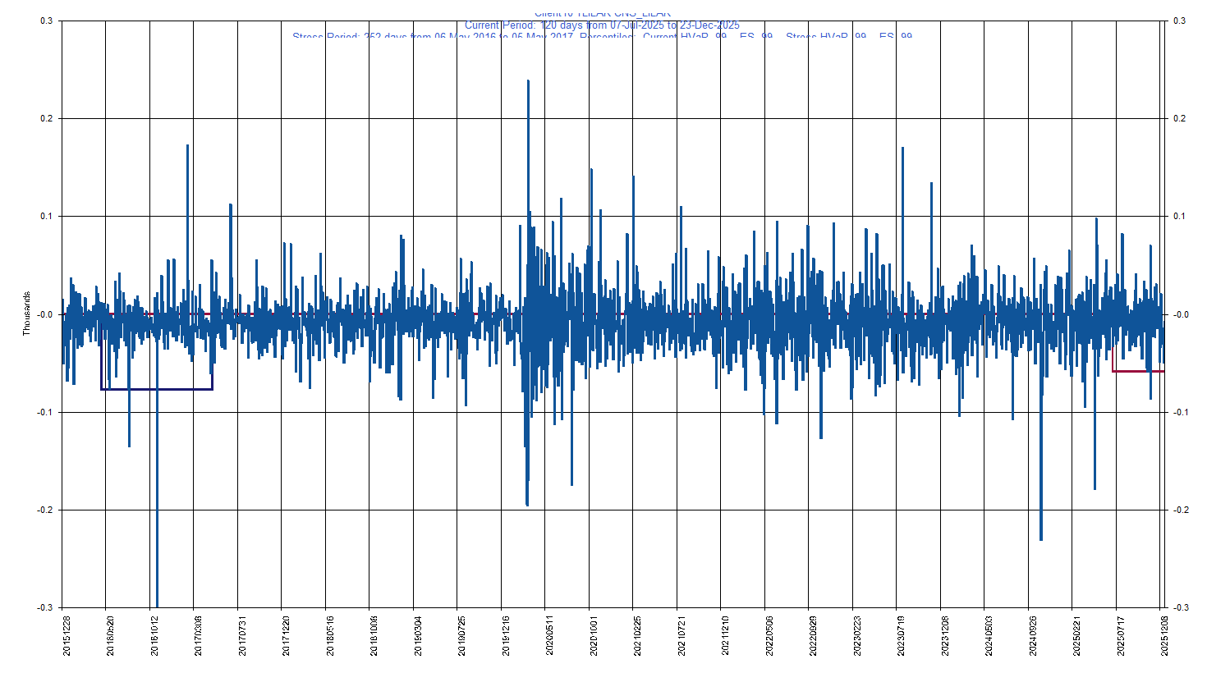The image size is (1207, 673).
Task: Click the right axis 0.1 label
Action: tap(1179, 216)
